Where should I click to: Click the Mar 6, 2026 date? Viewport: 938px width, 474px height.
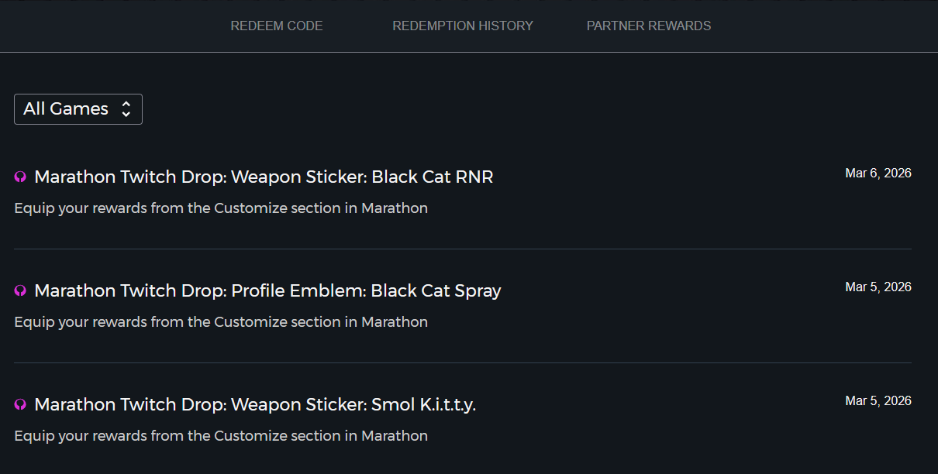pos(878,173)
